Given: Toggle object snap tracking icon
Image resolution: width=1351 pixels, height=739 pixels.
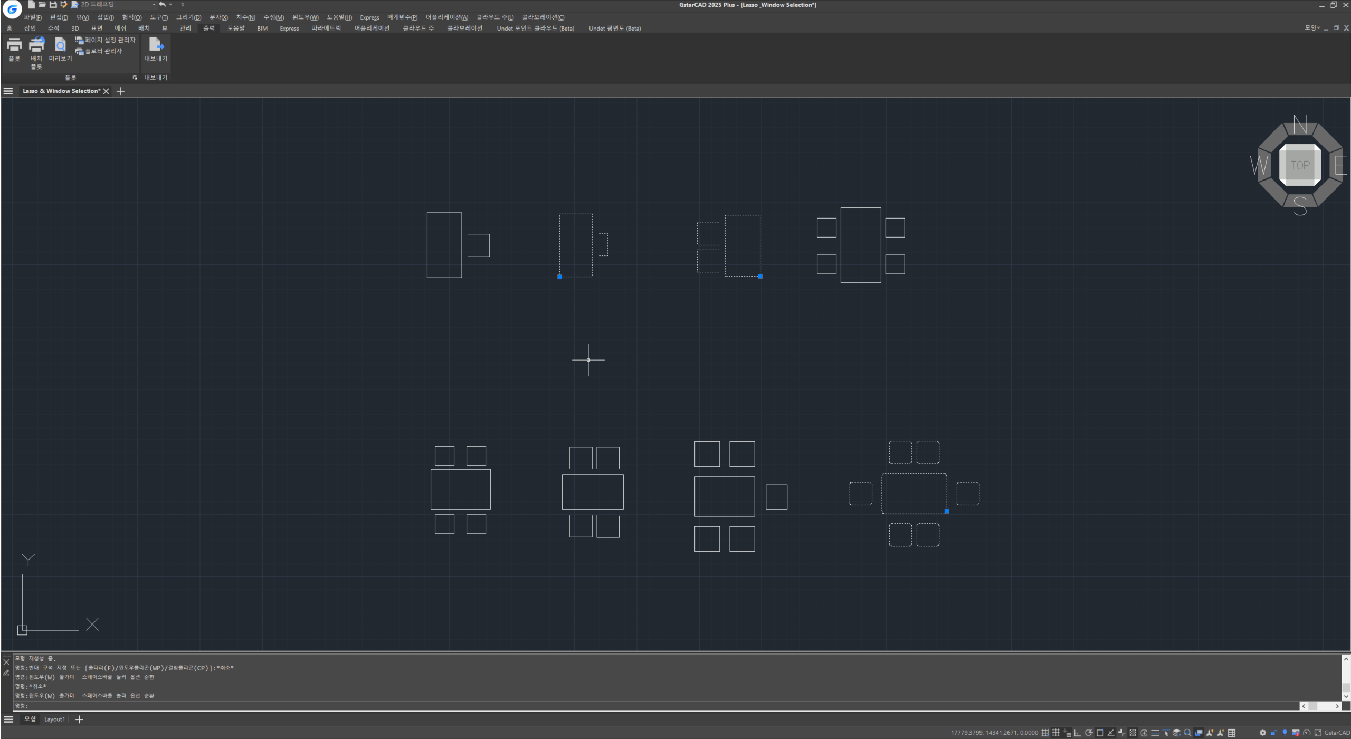Looking at the screenshot, I should click(1111, 733).
